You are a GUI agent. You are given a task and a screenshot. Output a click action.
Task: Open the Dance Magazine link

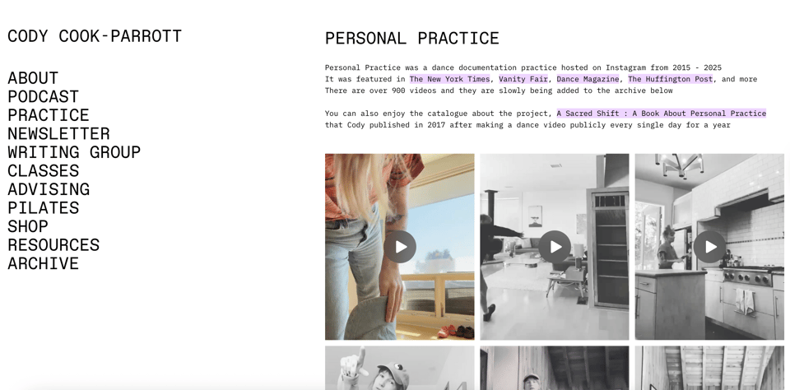coord(588,79)
